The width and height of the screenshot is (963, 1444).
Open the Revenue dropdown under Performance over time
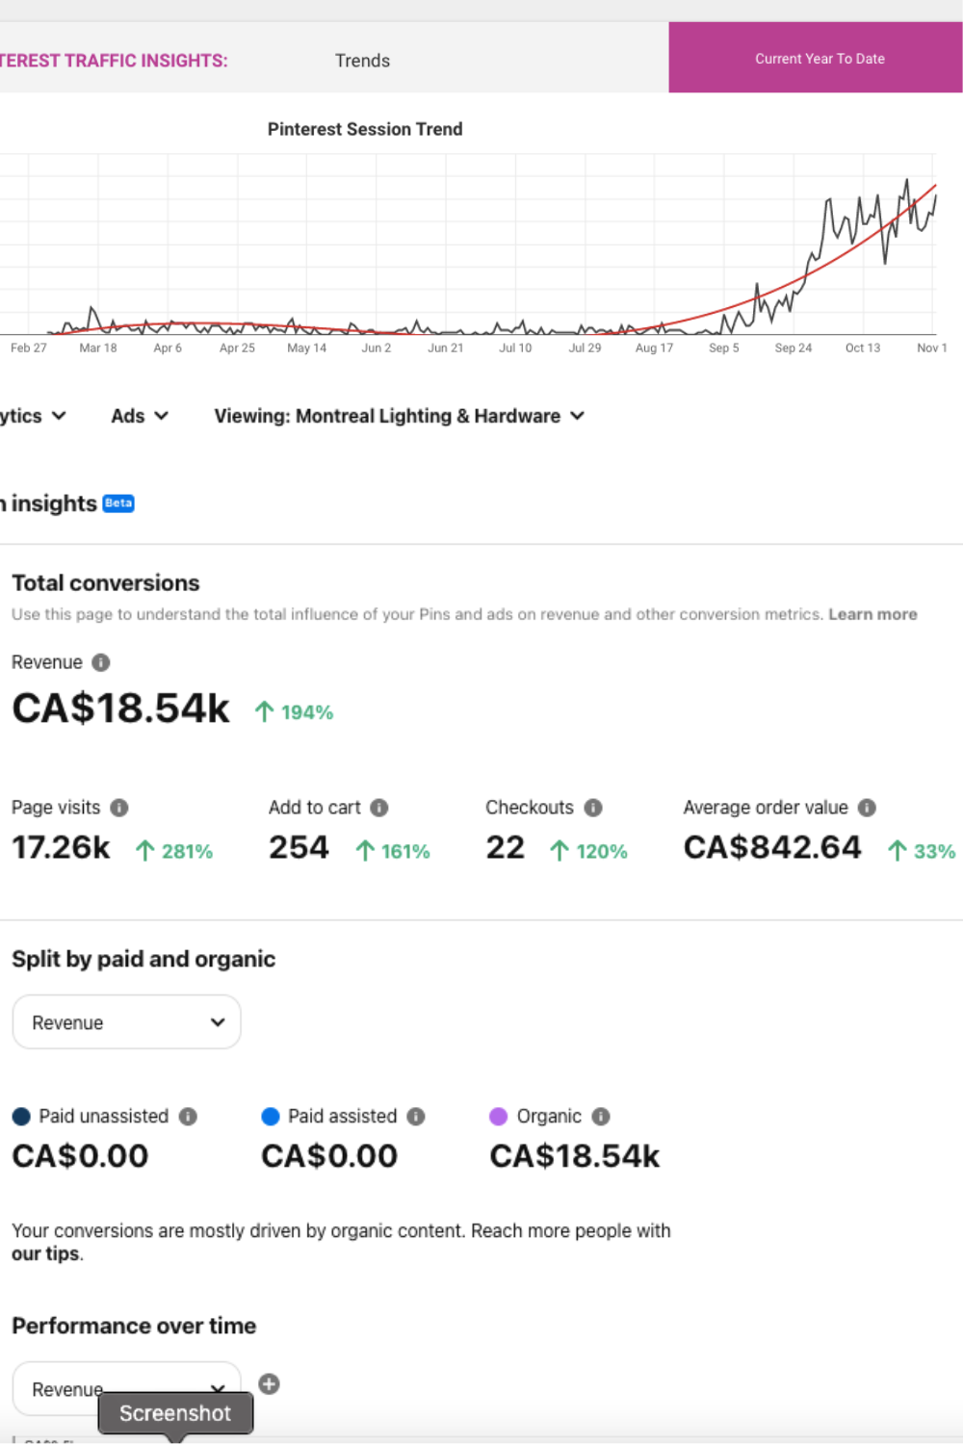pyautogui.click(x=126, y=1388)
